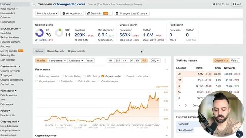This screenshot has height=138, width=246.
Task: Uncheck the Organic traffic checkbox
Action: pyautogui.click(x=103, y=76)
